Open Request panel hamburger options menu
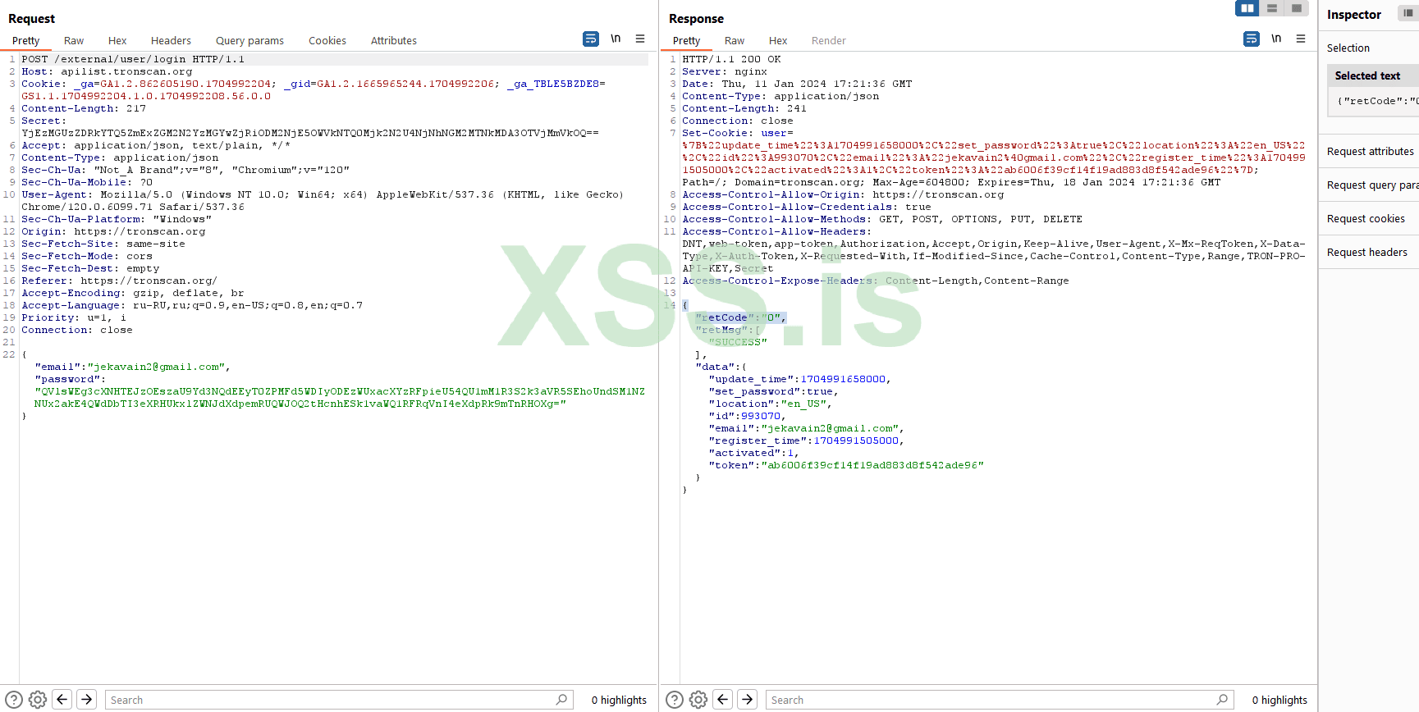1419x712 pixels. (x=640, y=39)
